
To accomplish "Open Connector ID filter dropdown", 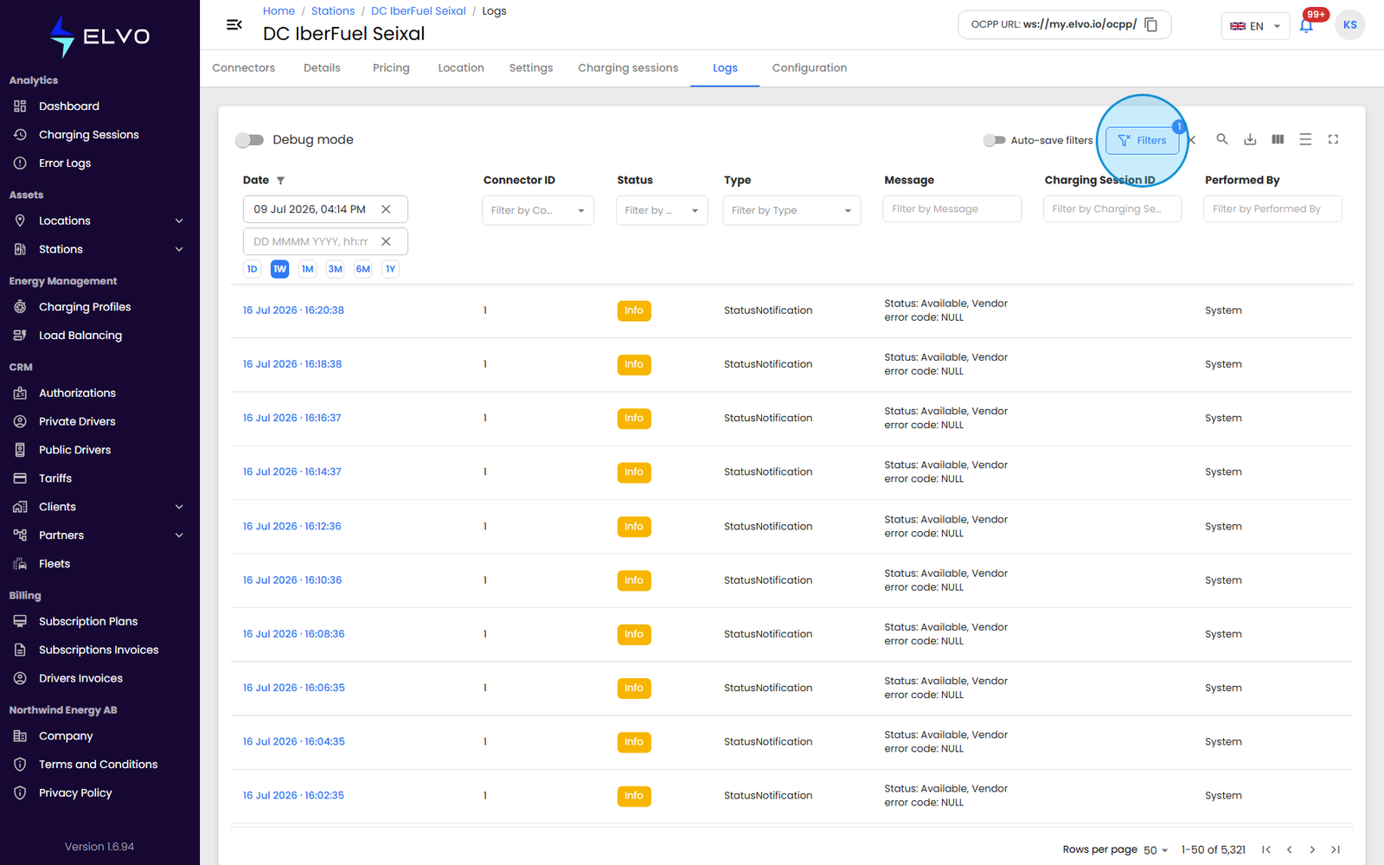I will [538, 210].
